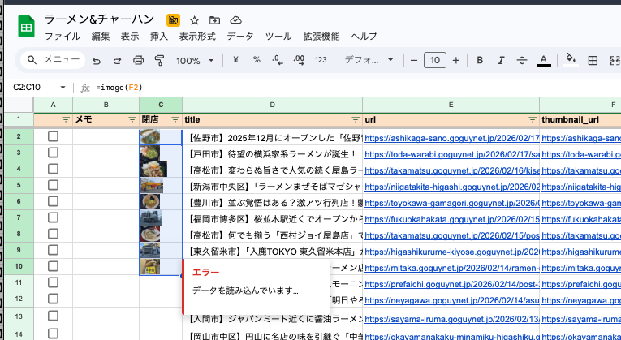
Task: Click the undo arrow icon
Action: click(97, 60)
